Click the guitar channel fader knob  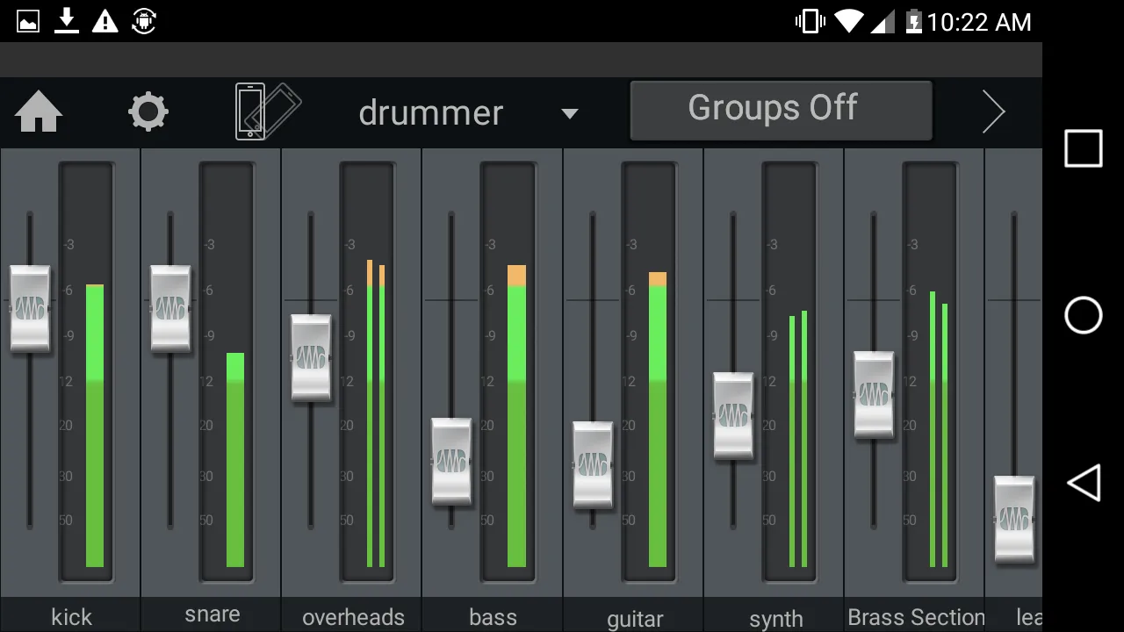point(593,465)
